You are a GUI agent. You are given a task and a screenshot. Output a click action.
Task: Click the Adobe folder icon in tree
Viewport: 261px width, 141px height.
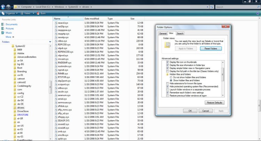pos(15,53)
